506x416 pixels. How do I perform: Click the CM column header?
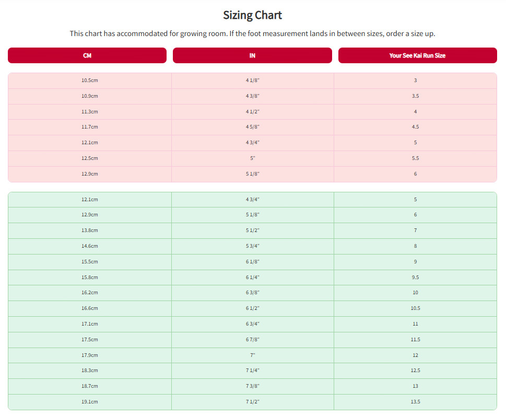click(87, 55)
